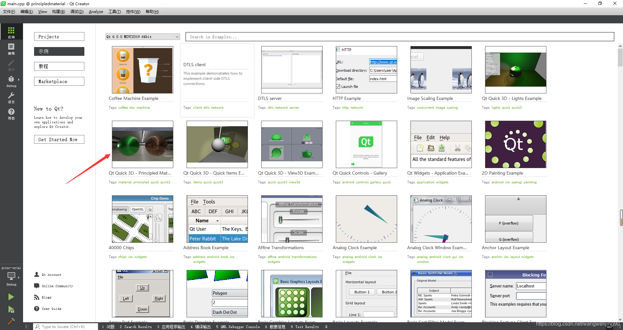623x330 pixels.
Task: Open the Qt Quick Controls Gallery thumbnail
Action: coord(366,144)
